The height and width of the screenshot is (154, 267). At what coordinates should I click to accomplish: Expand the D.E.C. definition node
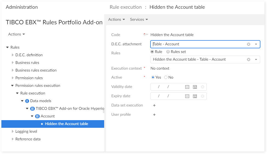[12, 55]
